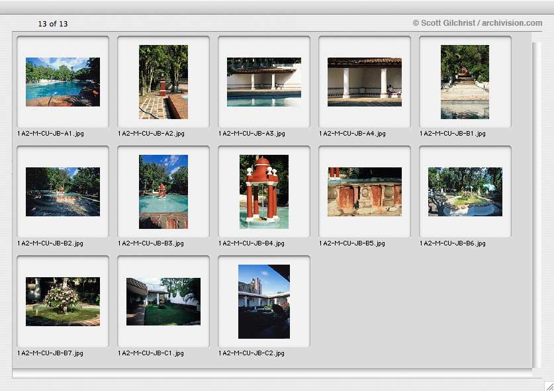Click the filename label 1A2-M-CU-JB-A1.jpg

click(50, 134)
